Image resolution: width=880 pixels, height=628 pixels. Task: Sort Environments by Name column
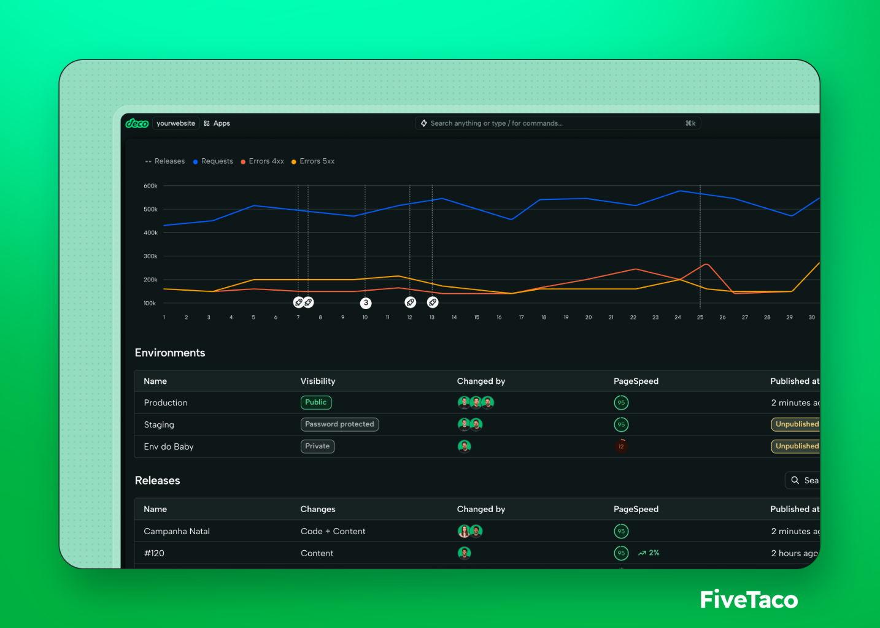coord(155,381)
